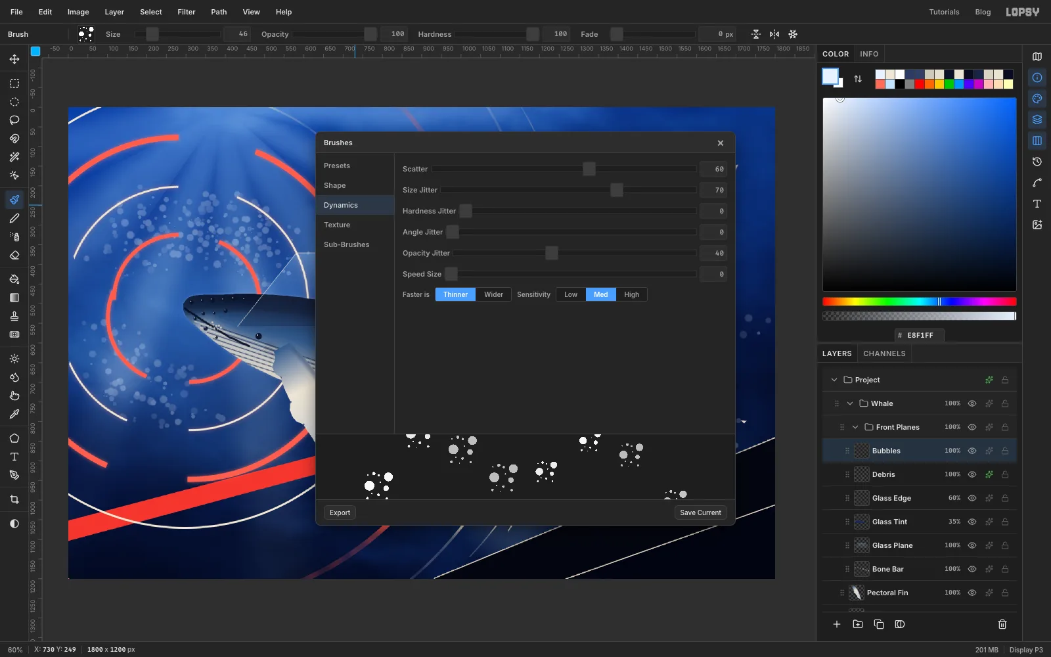Select the Move tool

click(x=14, y=59)
